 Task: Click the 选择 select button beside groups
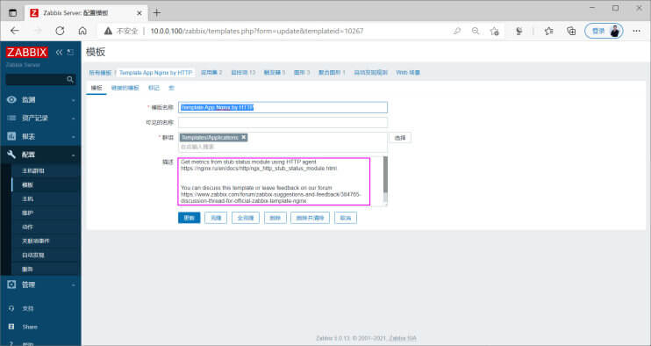click(x=400, y=138)
